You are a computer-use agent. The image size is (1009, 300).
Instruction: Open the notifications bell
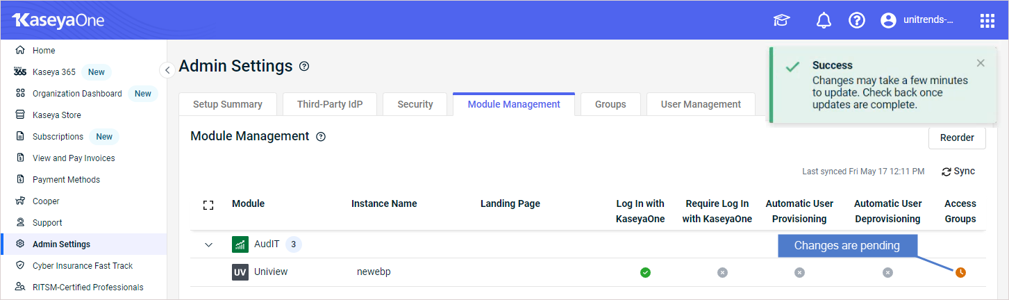click(x=824, y=21)
